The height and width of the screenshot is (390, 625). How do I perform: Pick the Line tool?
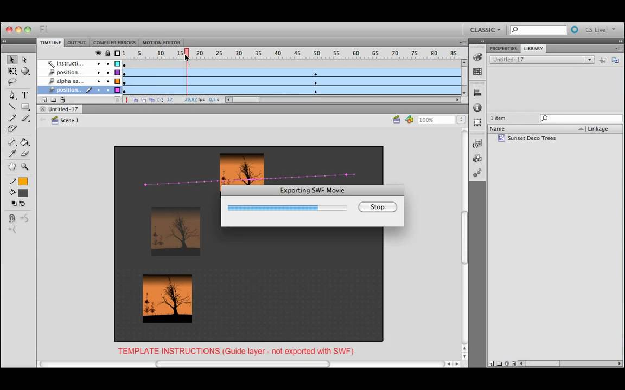click(12, 107)
